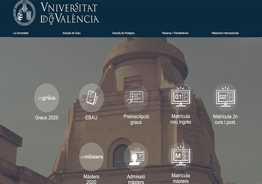This screenshot has height=184, width=262.
Task: Open Relacions Internacionals menu
Action: point(225,33)
